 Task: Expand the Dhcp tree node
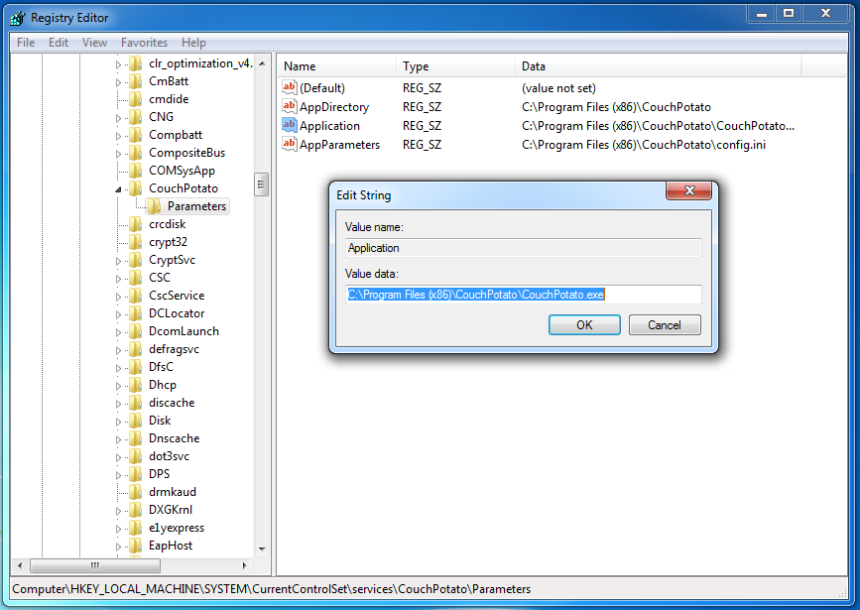pyautogui.click(x=118, y=386)
